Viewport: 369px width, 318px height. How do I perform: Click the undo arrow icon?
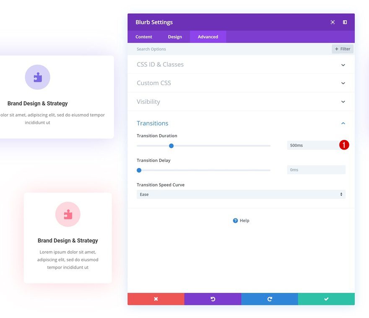pos(213,299)
